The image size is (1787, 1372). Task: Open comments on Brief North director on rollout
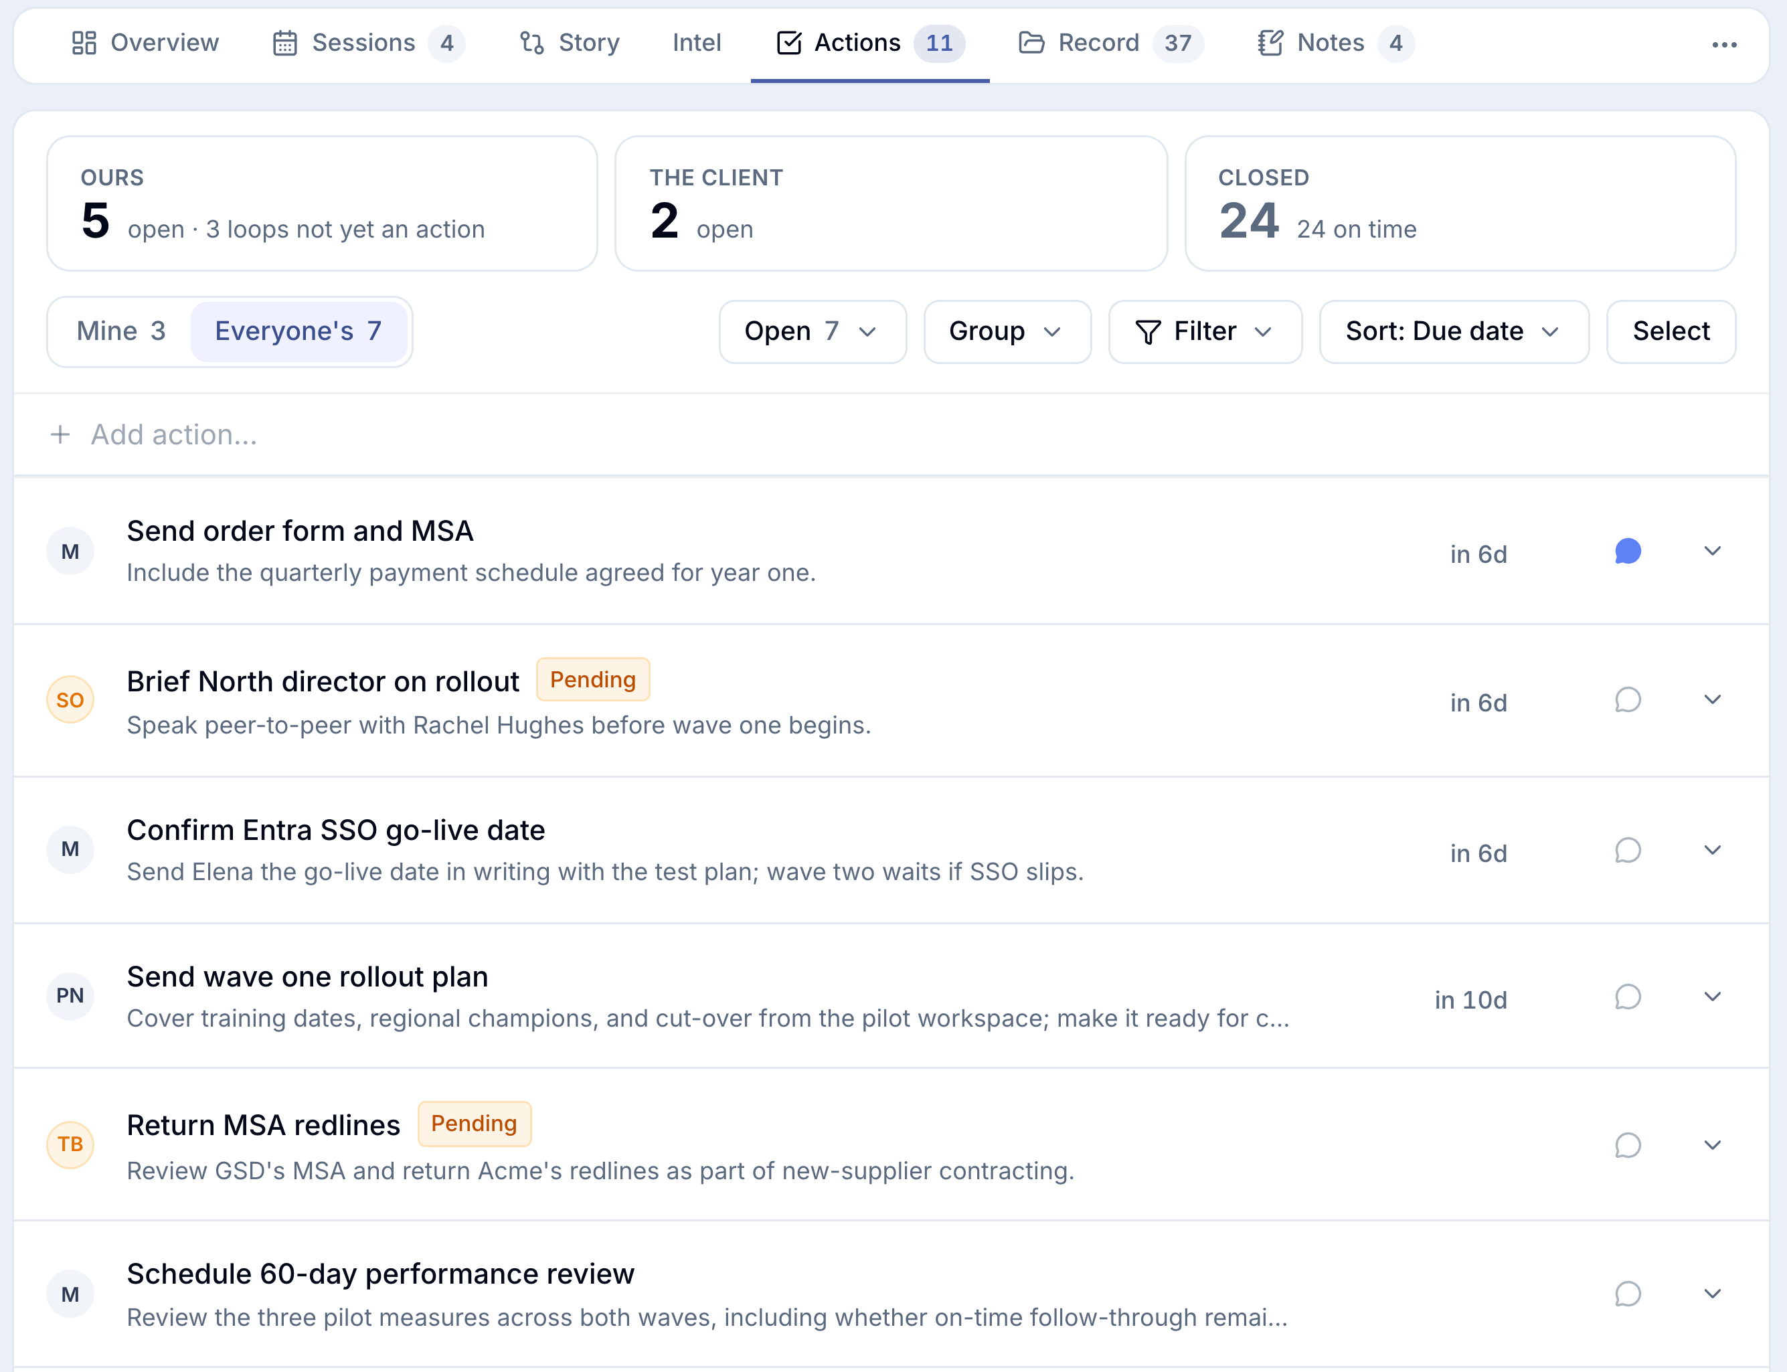(1628, 700)
